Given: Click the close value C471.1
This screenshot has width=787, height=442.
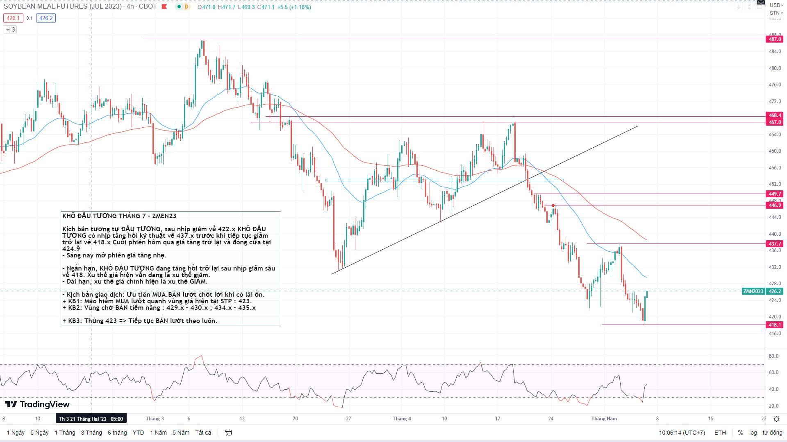Looking at the screenshot, I should (x=266, y=7).
